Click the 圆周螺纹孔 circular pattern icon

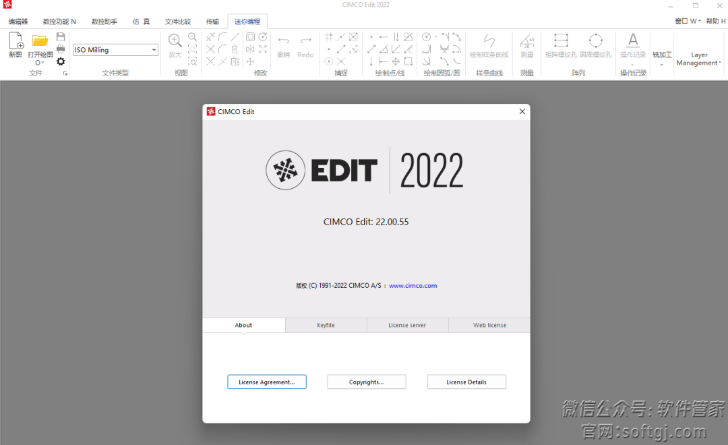(x=596, y=41)
